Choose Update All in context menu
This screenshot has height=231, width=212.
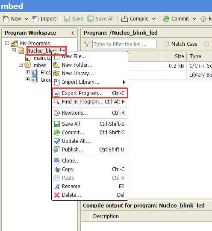pyautogui.click(x=90, y=141)
